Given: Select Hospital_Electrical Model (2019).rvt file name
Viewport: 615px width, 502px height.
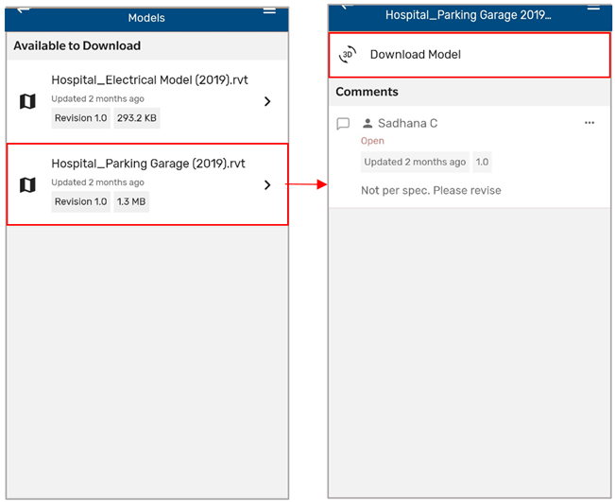Looking at the screenshot, I should pyautogui.click(x=149, y=80).
